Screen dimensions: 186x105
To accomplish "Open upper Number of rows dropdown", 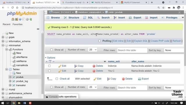I will coord(93,50).
